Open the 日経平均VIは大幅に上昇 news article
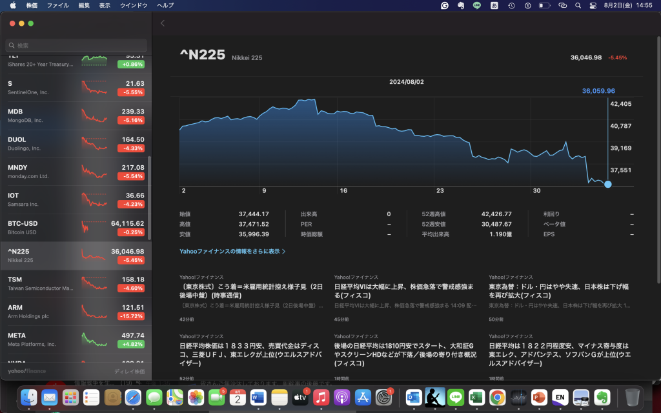The width and height of the screenshot is (661, 413). [405, 291]
